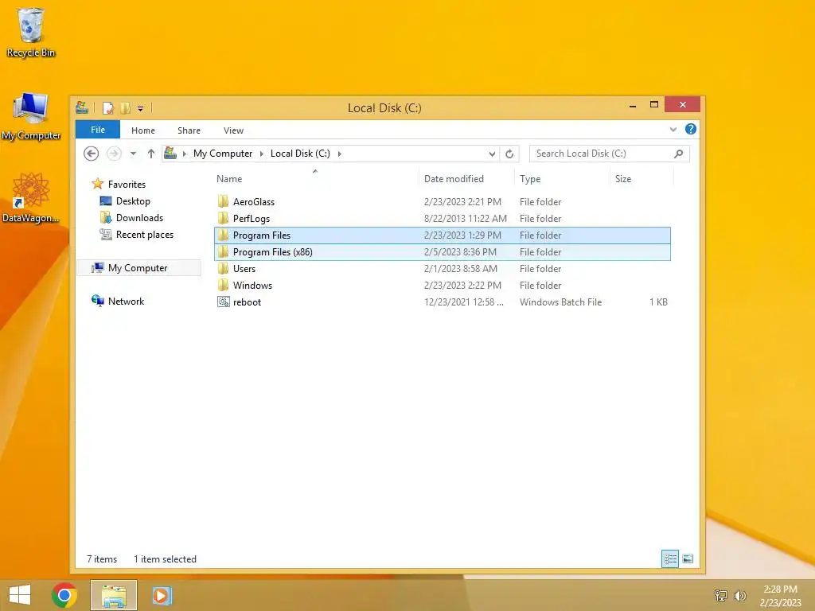815x611 pixels.
Task: Open Help with the question mark icon
Action: point(690,129)
